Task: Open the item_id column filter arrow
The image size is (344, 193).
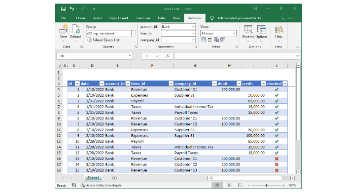Action: point(171,84)
